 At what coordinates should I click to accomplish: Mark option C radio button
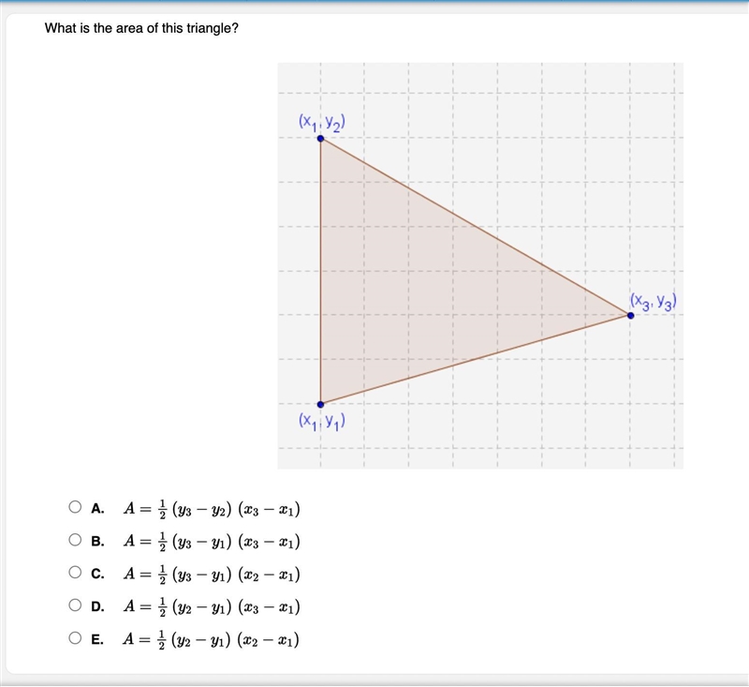(x=75, y=573)
